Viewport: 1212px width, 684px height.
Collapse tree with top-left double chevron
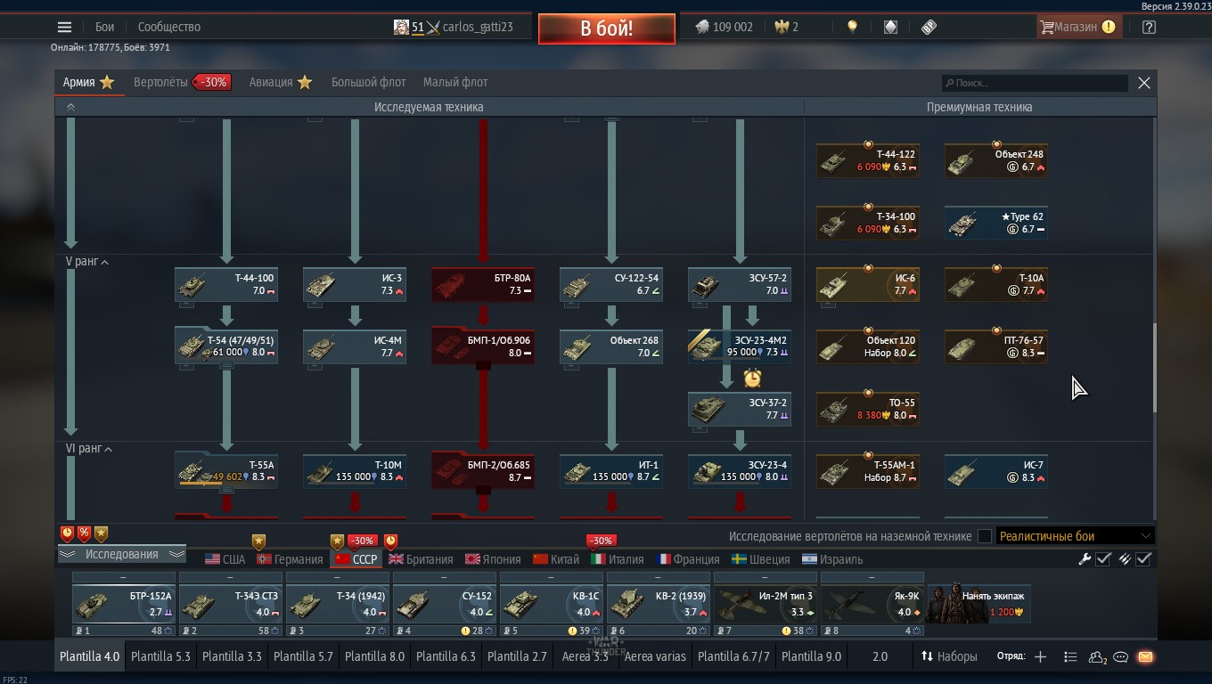(x=70, y=107)
